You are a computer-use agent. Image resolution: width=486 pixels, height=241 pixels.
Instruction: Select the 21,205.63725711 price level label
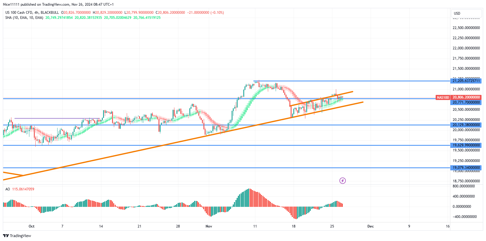tap(466, 81)
